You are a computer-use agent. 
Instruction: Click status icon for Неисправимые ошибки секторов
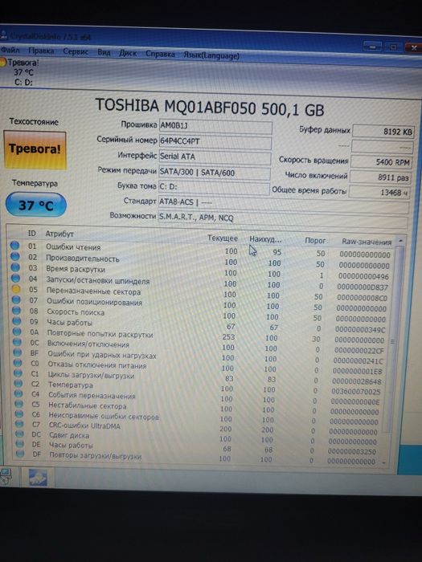(x=19, y=413)
